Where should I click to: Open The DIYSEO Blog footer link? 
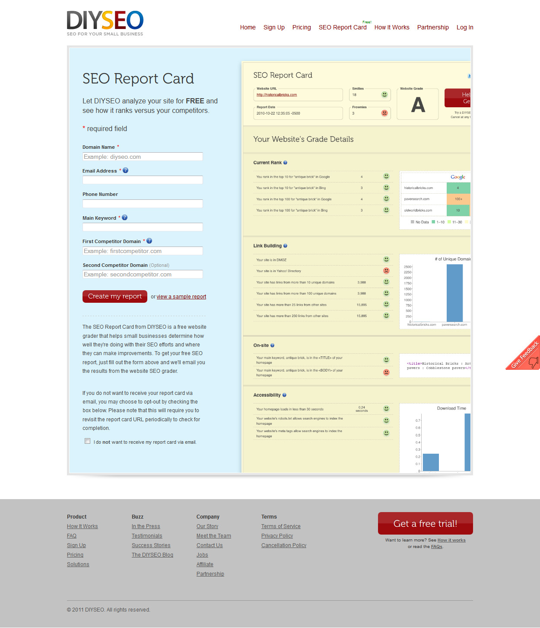(x=152, y=555)
